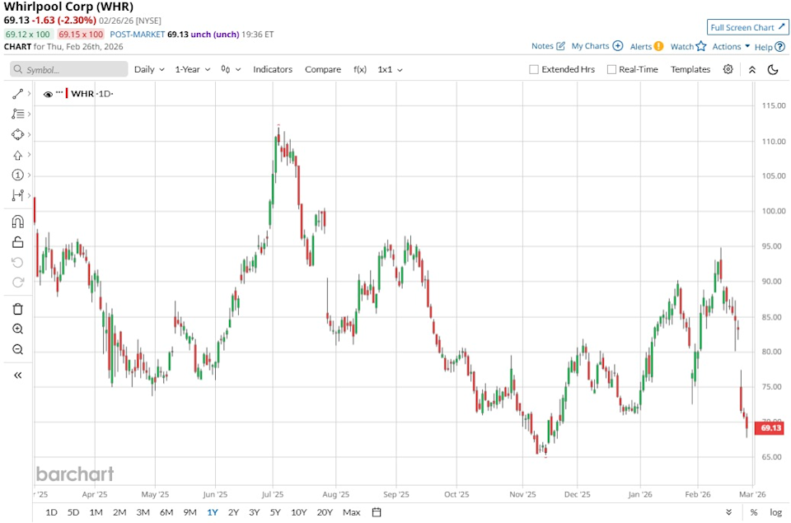Zoom in using the magnifier plus icon

[x=17, y=329]
